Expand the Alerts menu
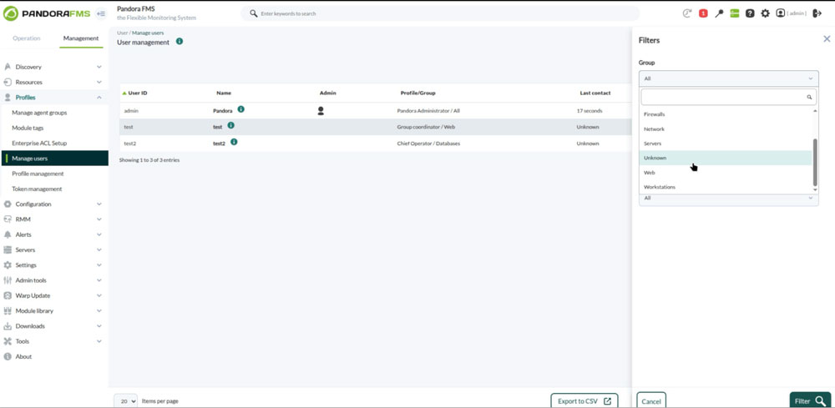This screenshot has width=835, height=408. click(53, 234)
